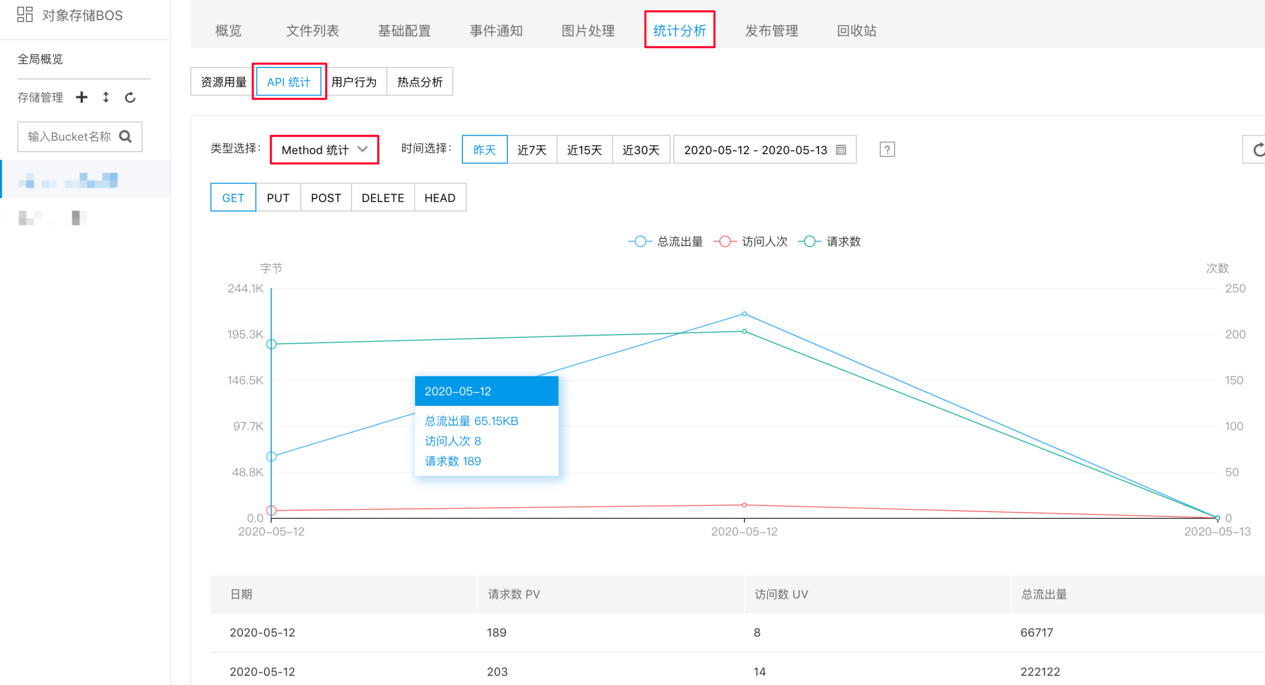
Task: Switch to 发布管理 tab
Action: click(x=772, y=30)
